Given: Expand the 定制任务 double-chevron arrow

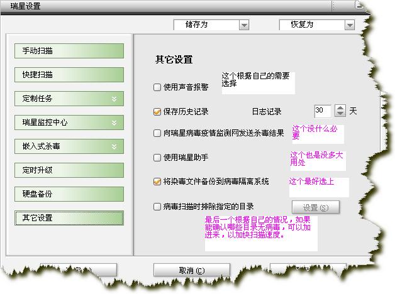Looking at the screenshot, I should pos(114,99).
